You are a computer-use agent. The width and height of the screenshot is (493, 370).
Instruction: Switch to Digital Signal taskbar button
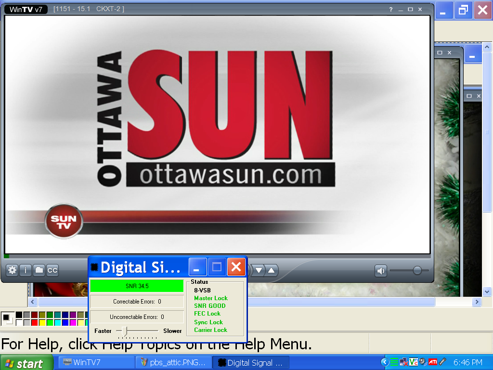point(250,362)
